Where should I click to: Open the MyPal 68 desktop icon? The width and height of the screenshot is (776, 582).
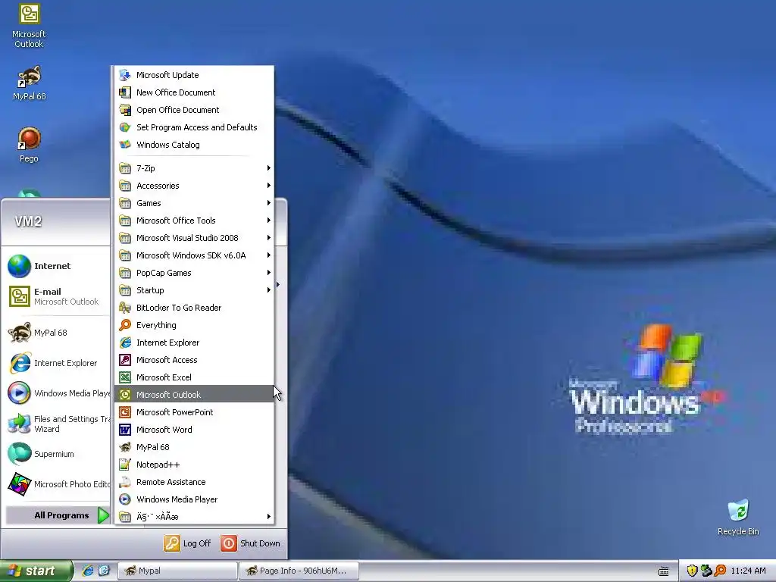tap(30, 77)
